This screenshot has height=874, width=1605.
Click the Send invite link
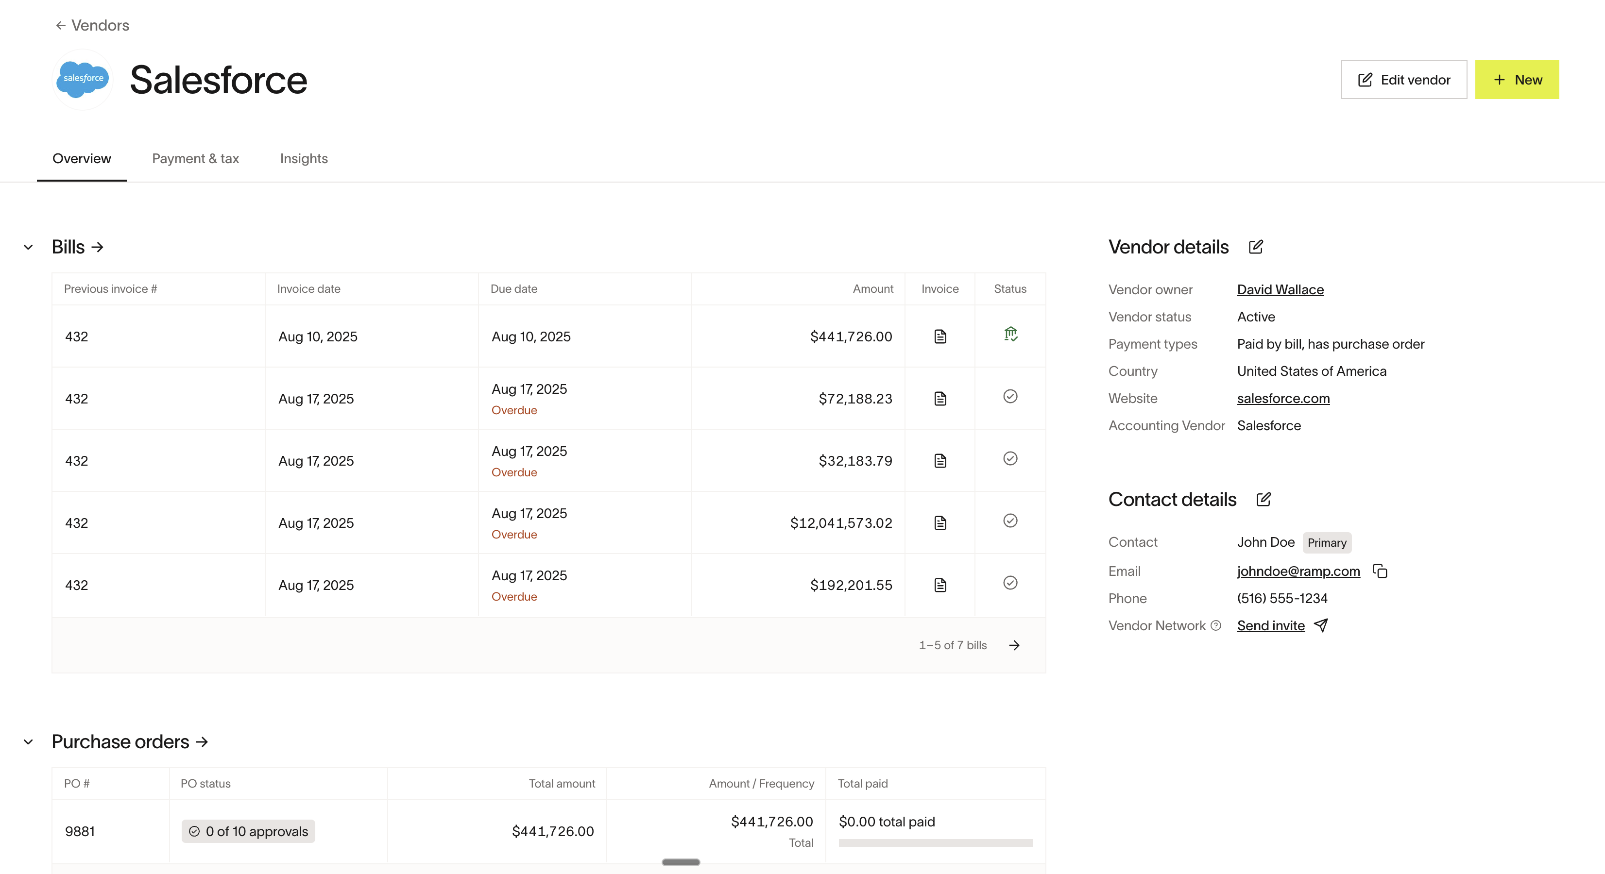(x=1271, y=625)
